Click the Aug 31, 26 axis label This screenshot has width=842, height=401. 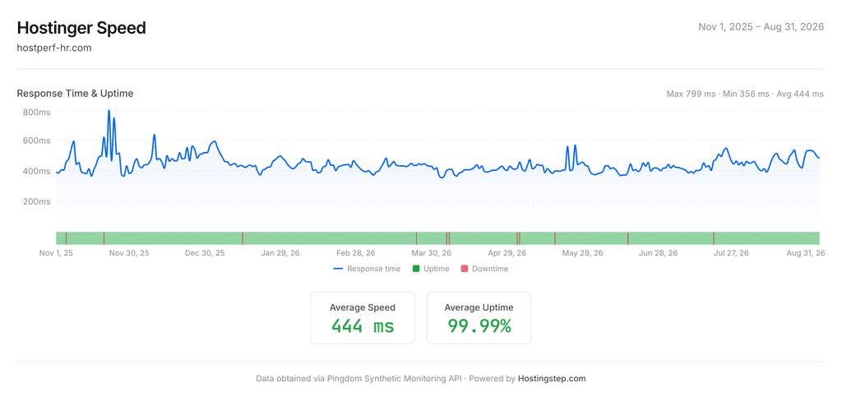(807, 253)
